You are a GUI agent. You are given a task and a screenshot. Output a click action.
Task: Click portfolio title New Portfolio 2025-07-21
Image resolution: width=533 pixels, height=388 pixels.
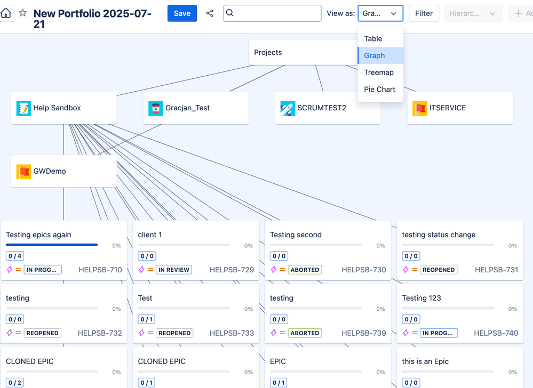tap(92, 19)
